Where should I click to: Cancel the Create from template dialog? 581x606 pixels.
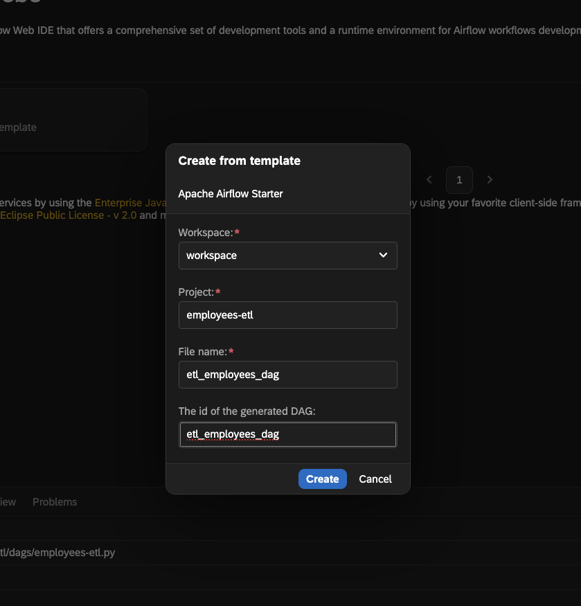[375, 479]
